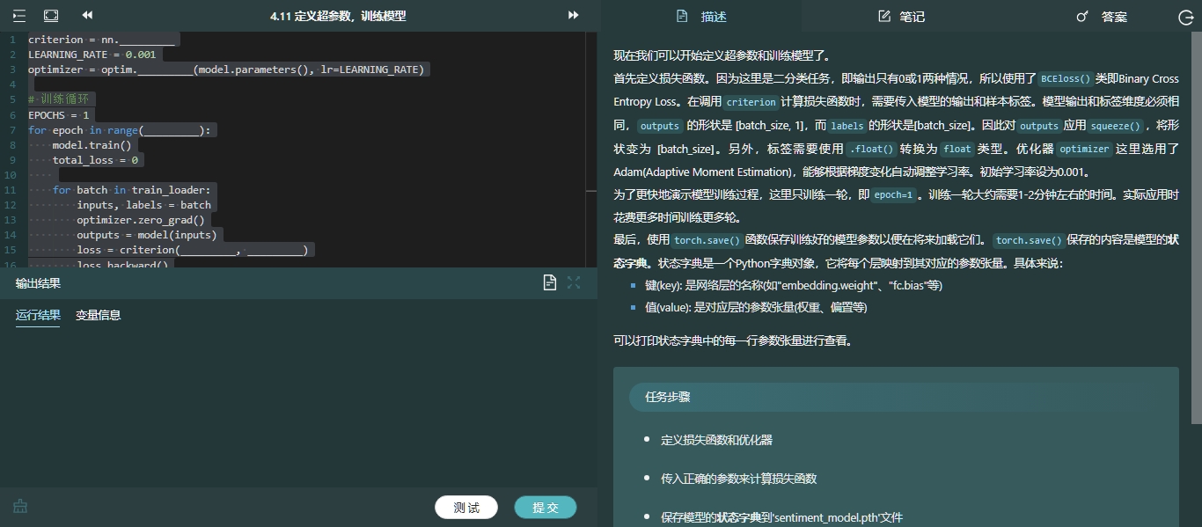This screenshot has height=527, width=1202.
Task: Click the bullet '值(value): 是对应层的参数张量'
Action: point(756,307)
